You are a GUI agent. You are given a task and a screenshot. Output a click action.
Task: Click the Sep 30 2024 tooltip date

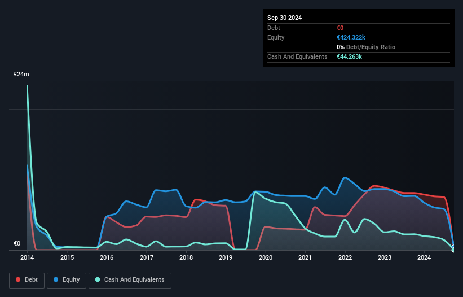[284, 18]
